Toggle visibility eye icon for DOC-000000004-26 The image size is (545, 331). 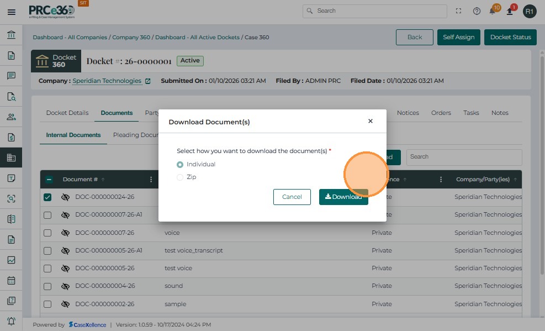pyautogui.click(x=65, y=286)
